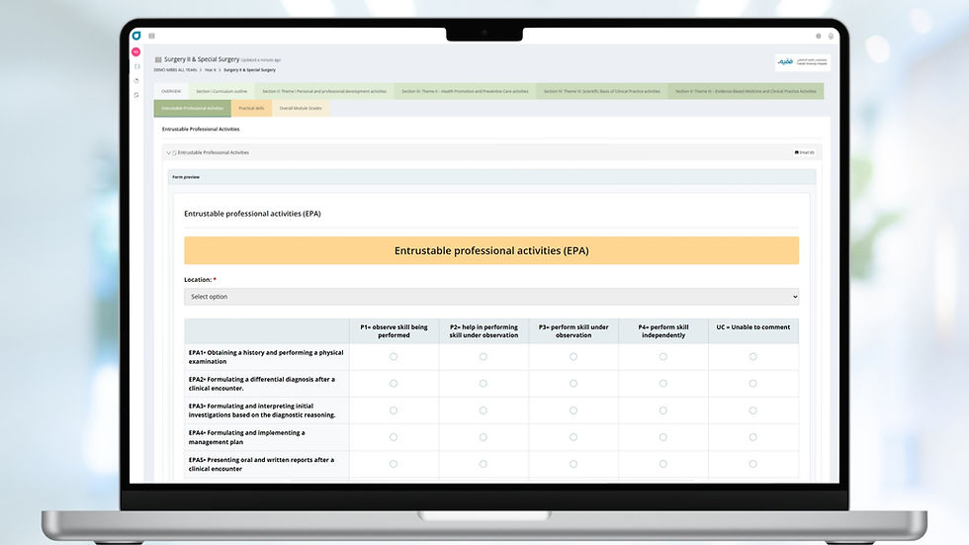
Task: Select P4 for EPA2 differential diagnosis
Action: (663, 384)
